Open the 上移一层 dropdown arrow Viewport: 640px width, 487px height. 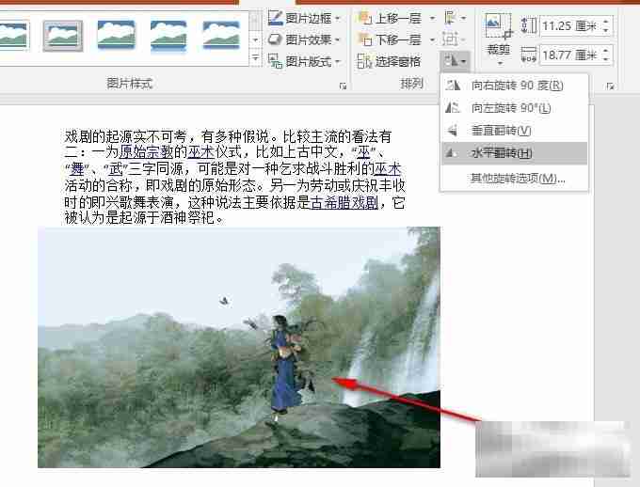tap(432, 19)
